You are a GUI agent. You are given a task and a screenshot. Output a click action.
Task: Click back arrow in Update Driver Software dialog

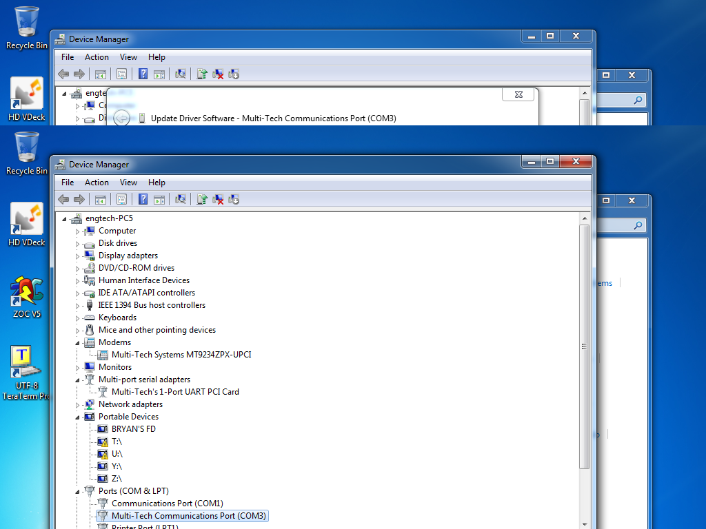[121, 118]
